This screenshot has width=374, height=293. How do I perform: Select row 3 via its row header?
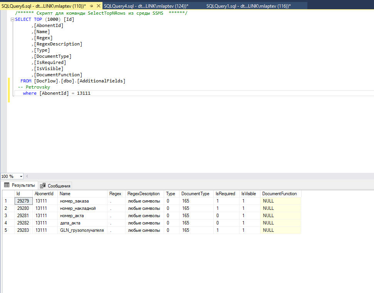pos(6,216)
